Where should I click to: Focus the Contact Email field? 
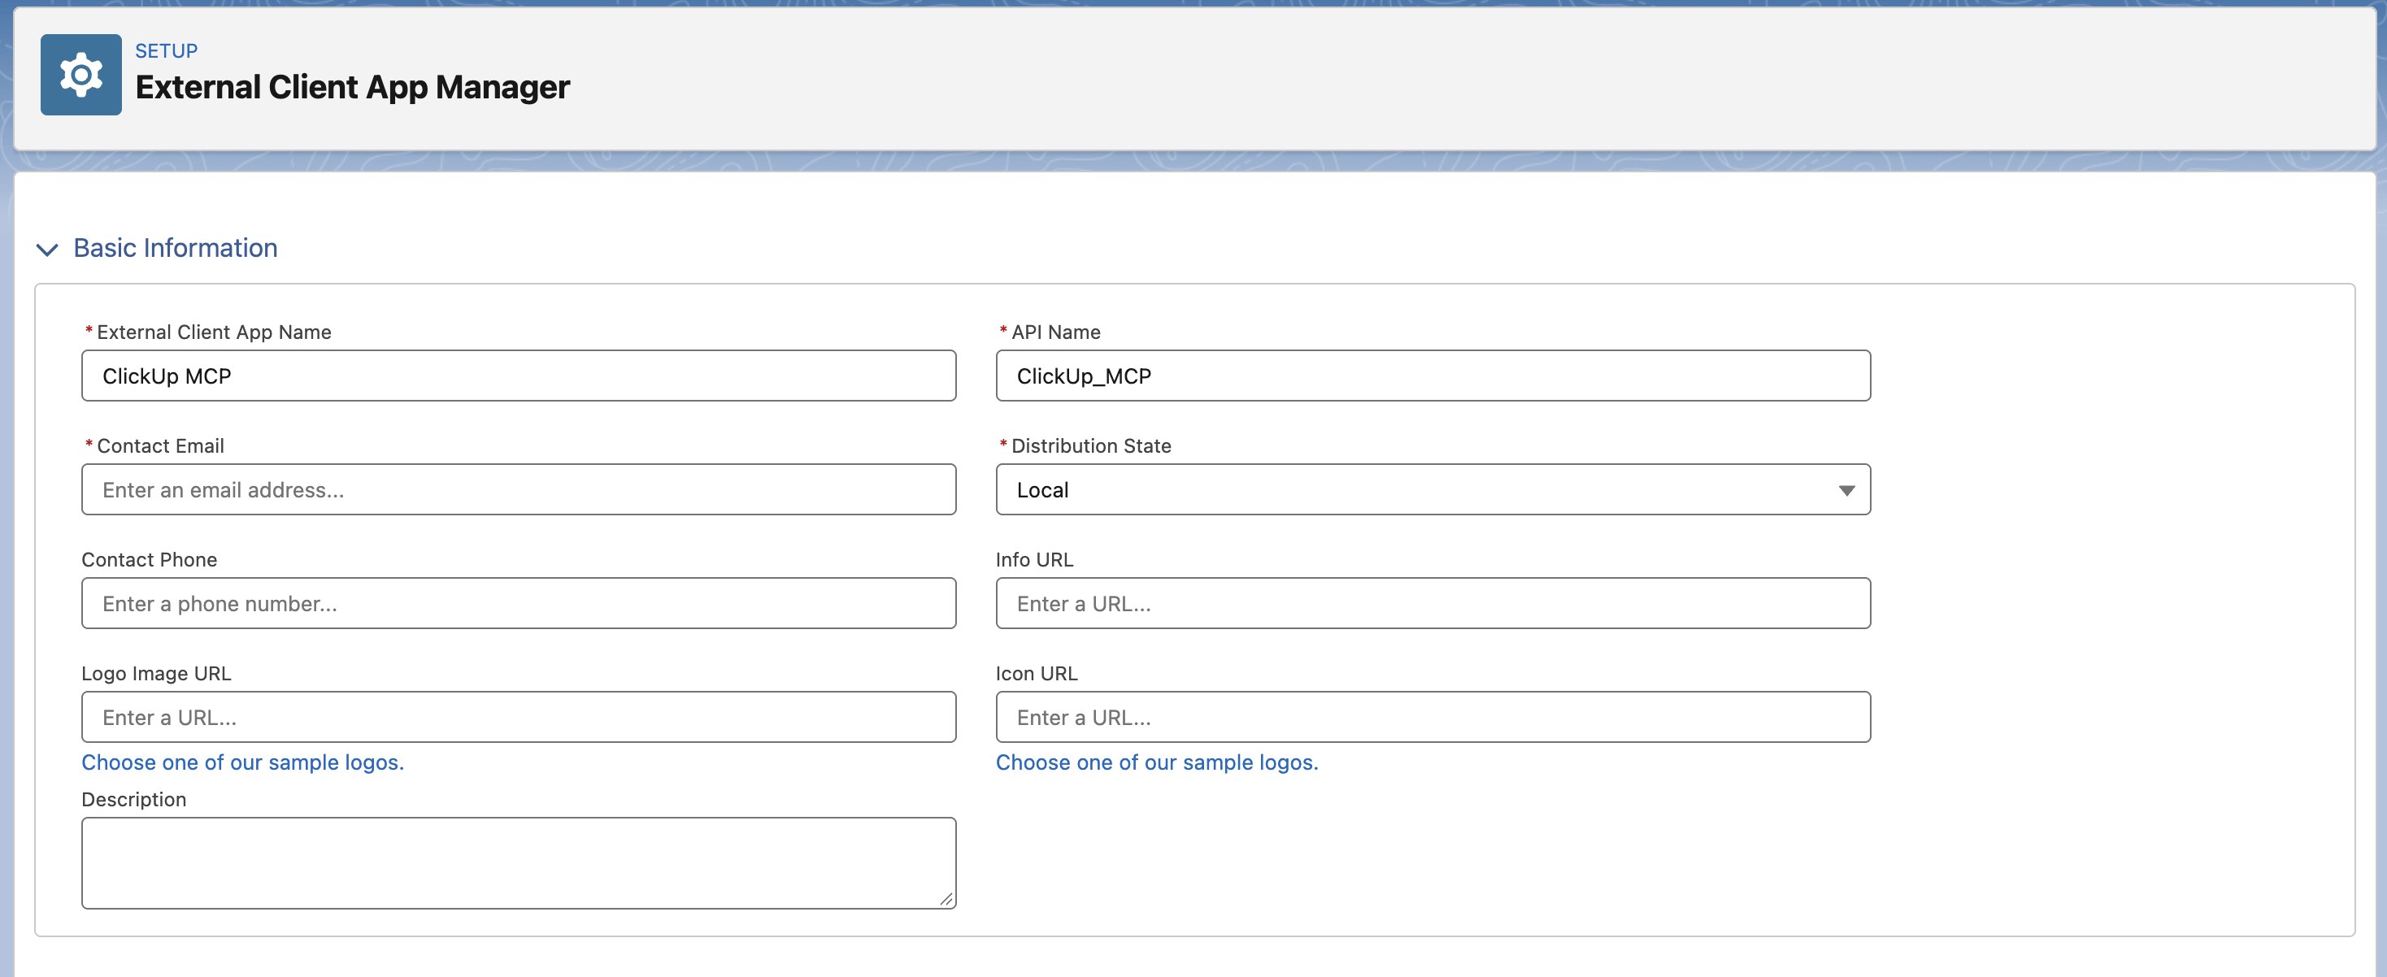point(518,489)
